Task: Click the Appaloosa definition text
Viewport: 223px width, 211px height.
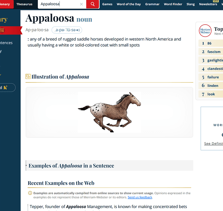Action: (x=104, y=42)
